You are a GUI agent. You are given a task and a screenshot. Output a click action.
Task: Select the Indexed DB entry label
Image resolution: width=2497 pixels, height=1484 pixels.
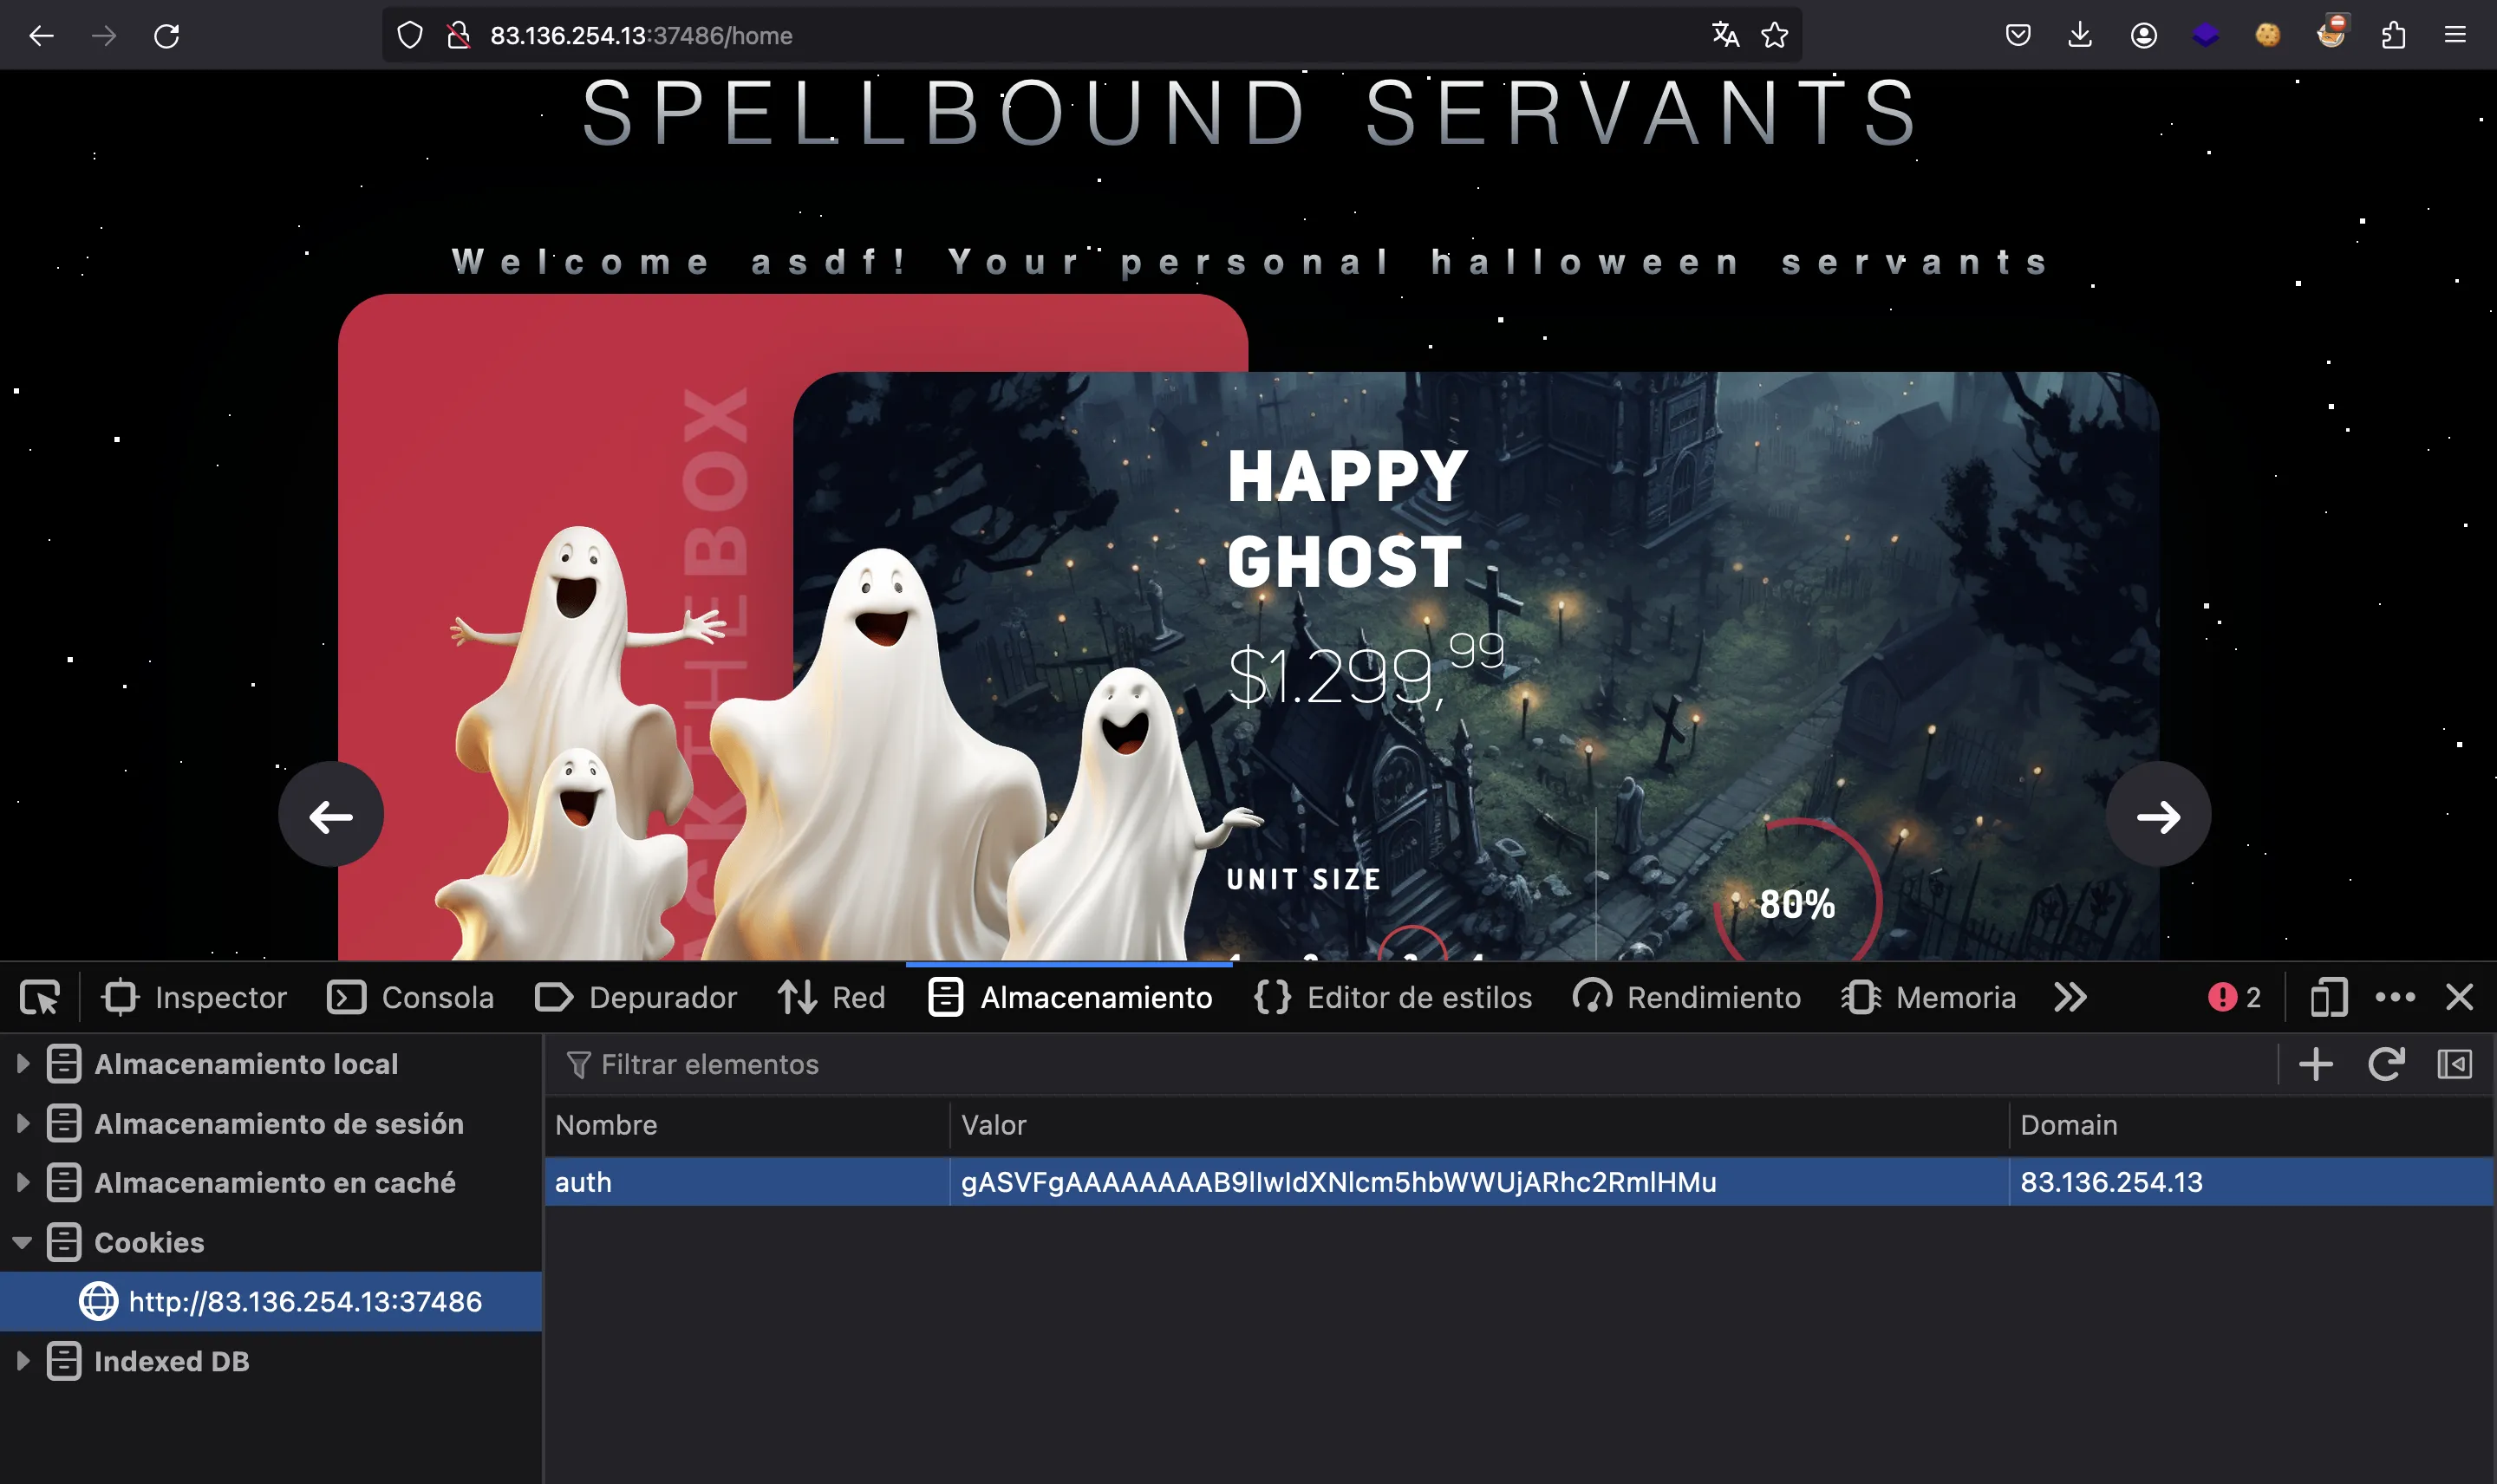[171, 1361]
